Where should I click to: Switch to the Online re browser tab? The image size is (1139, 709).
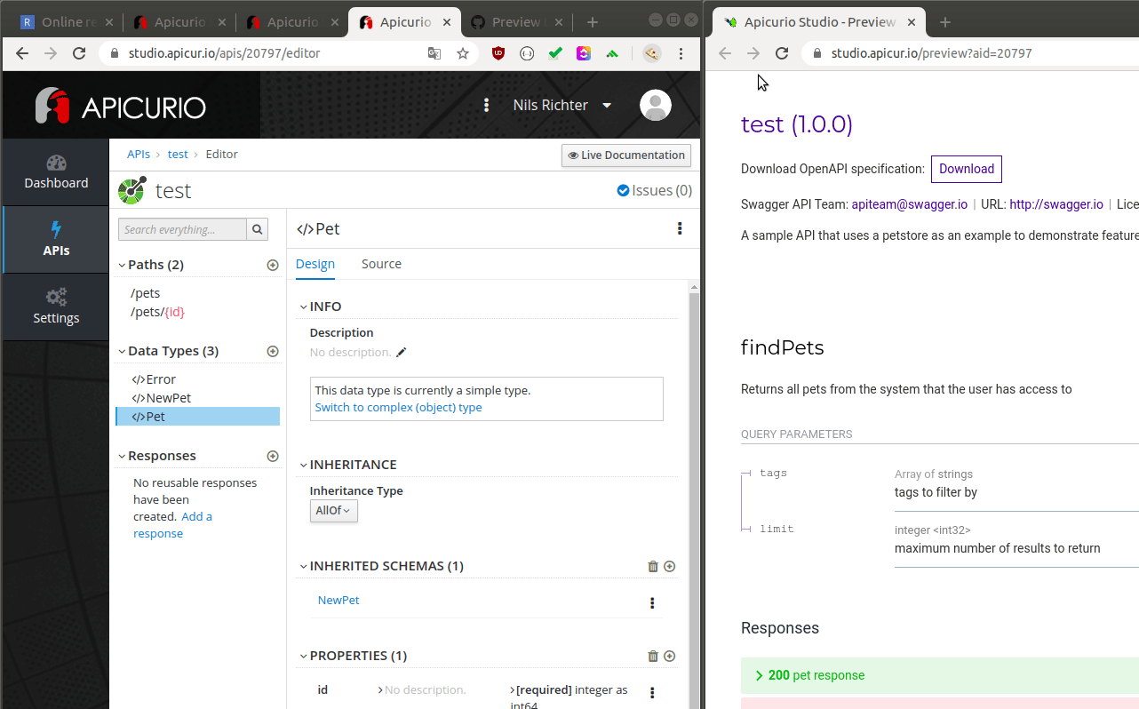coord(65,22)
